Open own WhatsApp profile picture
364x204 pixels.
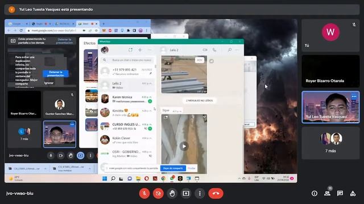(105, 50)
